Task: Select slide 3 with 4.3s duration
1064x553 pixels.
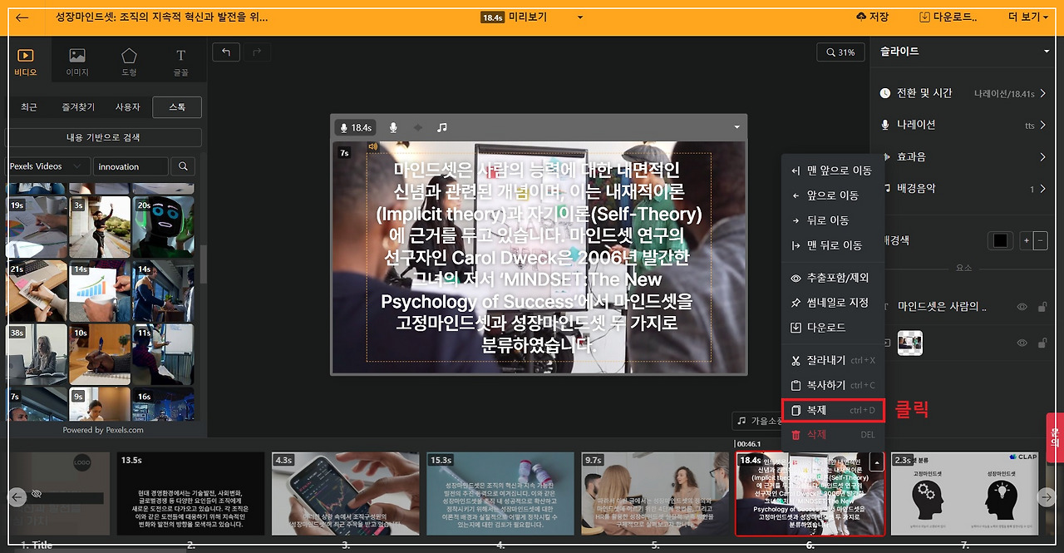Action: click(x=347, y=494)
